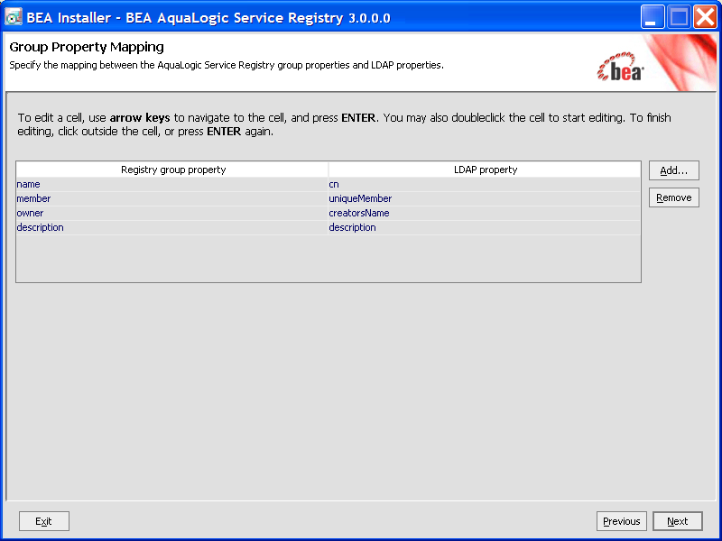Select the 'creatorsName' LDAP property cell
This screenshot has height=541, width=722.
[x=485, y=213]
